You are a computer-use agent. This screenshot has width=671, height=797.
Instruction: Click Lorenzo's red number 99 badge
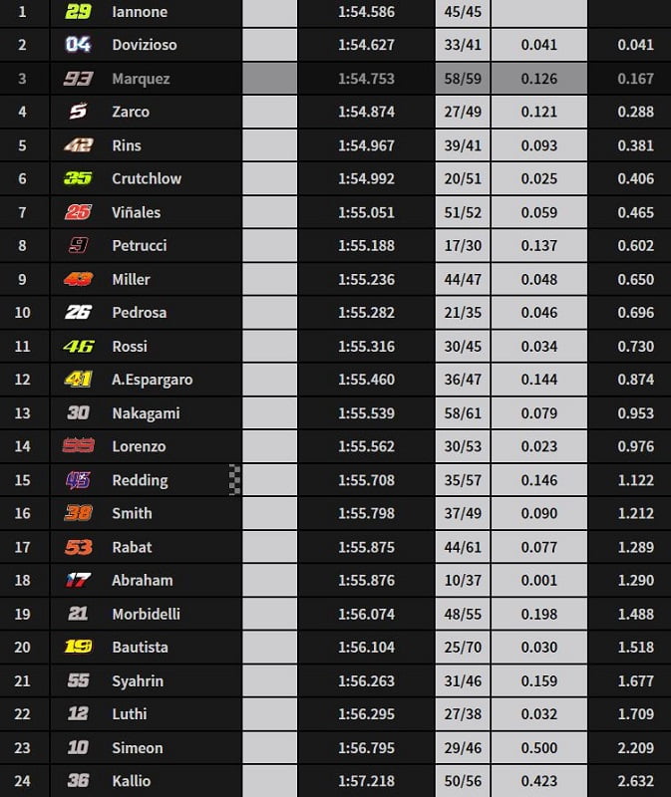pyautogui.click(x=78, y=446)
